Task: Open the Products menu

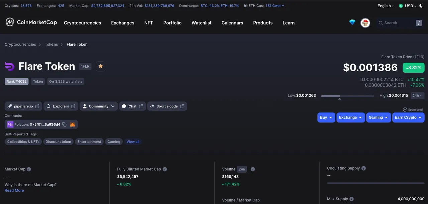Action: [263, 23]
